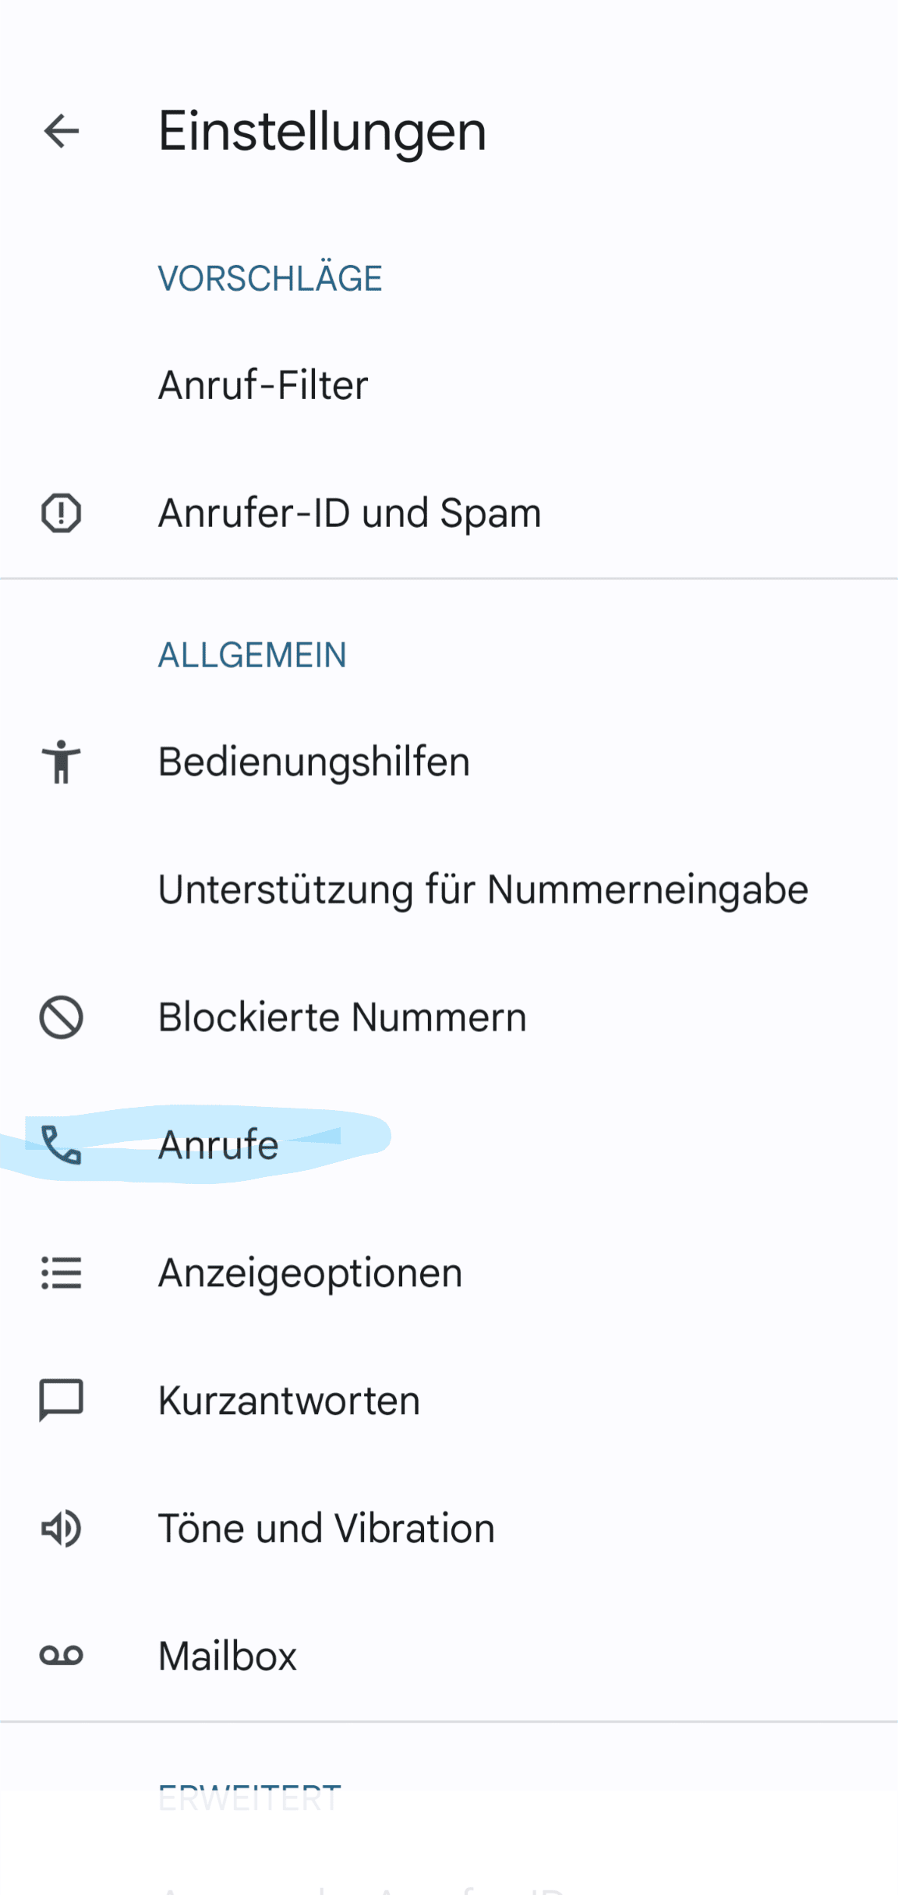Open the Bedienungshilfen entry
The height and width of the screenshot is (1895, 898).
pyautogui.click(x=314, y=762)
